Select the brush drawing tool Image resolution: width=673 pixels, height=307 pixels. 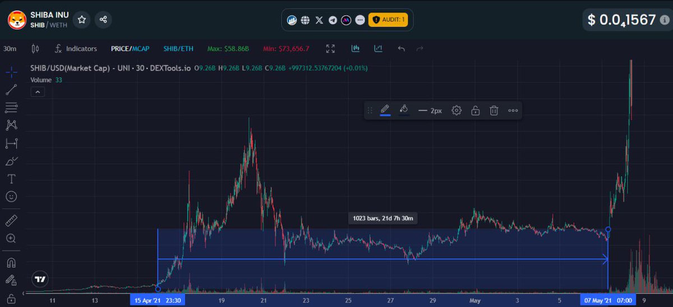click(11, 161)
